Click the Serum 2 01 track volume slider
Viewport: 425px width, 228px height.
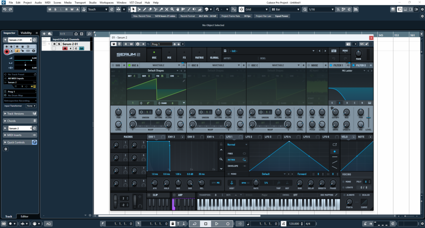coord(25,60)
